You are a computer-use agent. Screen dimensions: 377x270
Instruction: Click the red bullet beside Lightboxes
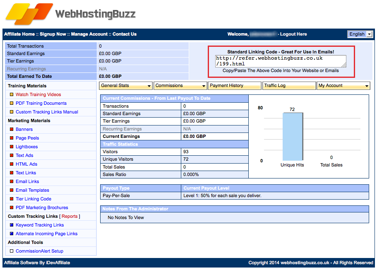(12, 147)
